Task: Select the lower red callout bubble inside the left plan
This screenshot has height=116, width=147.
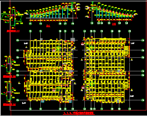Action: click(x=54, y=90)
